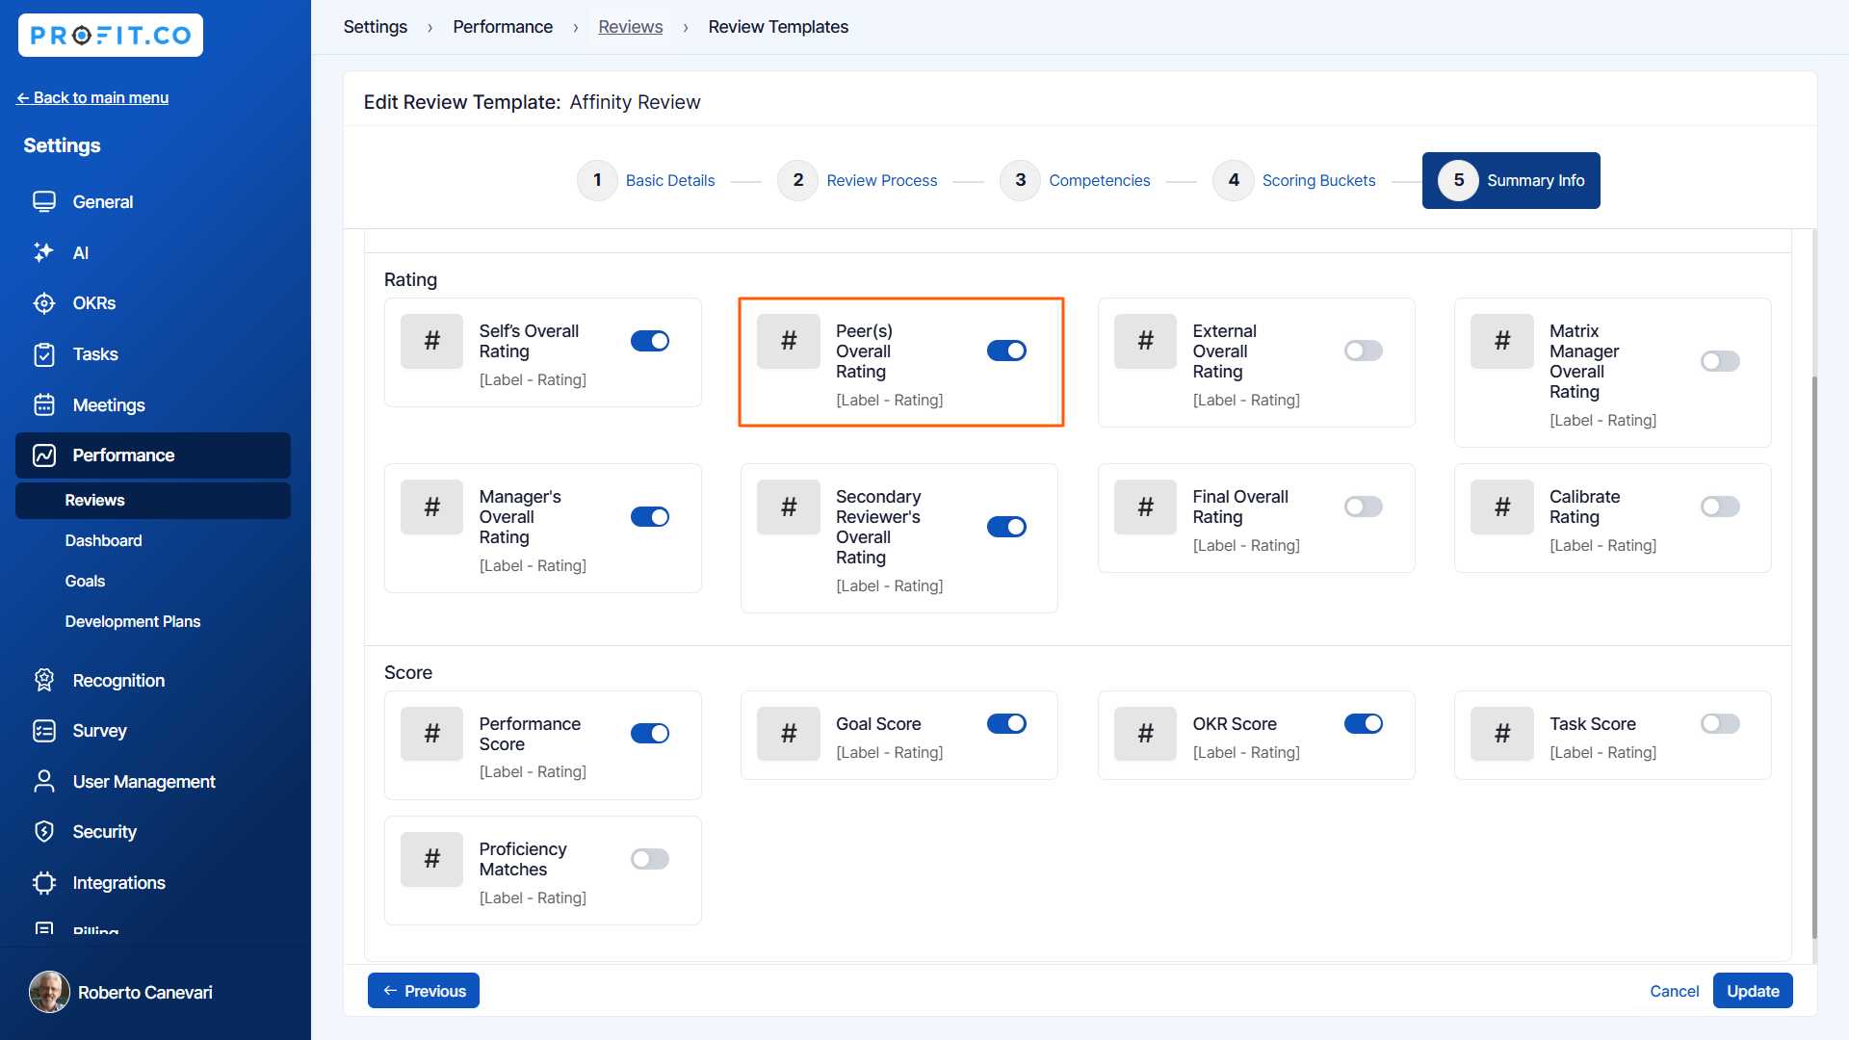
Task: Turn on the Task Score toggle
Action: click(1719, 723)
